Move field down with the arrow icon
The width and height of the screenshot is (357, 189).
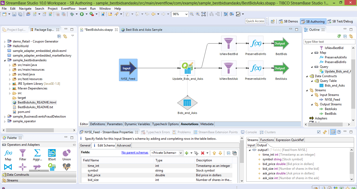[220, 153]
